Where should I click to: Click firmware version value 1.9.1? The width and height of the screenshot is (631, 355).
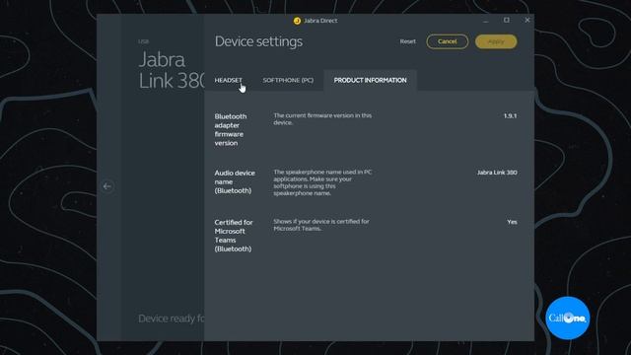(x=511, y=116)
